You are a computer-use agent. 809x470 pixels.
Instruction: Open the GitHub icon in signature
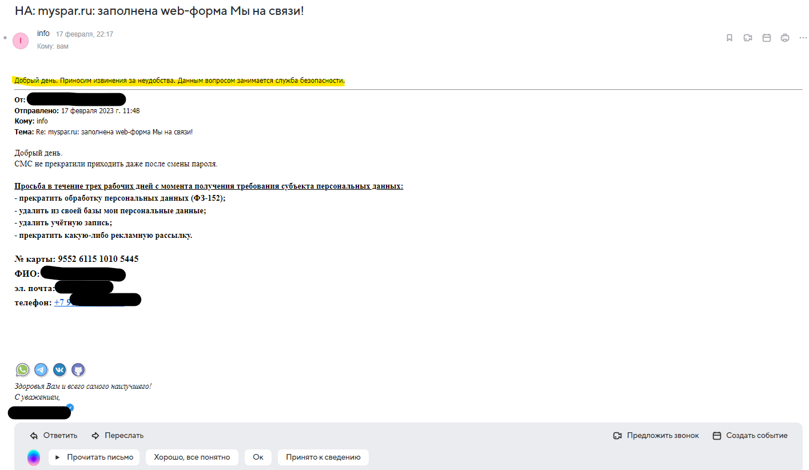point(78,370)
